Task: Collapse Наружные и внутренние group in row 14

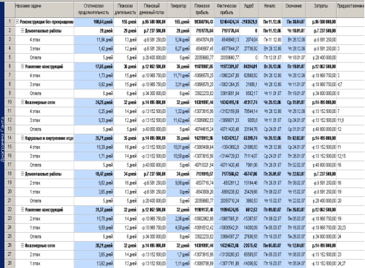Action: [23, 138]
